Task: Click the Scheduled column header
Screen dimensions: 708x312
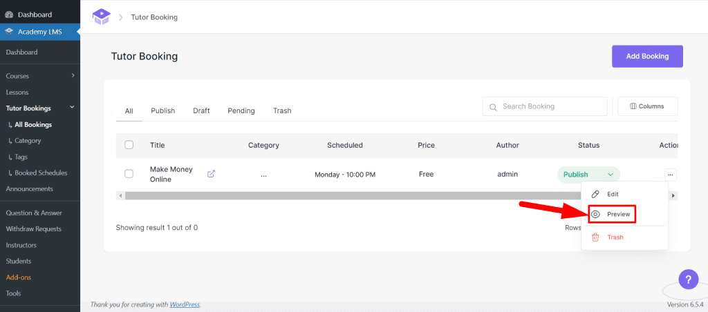Action: [345, 145]
